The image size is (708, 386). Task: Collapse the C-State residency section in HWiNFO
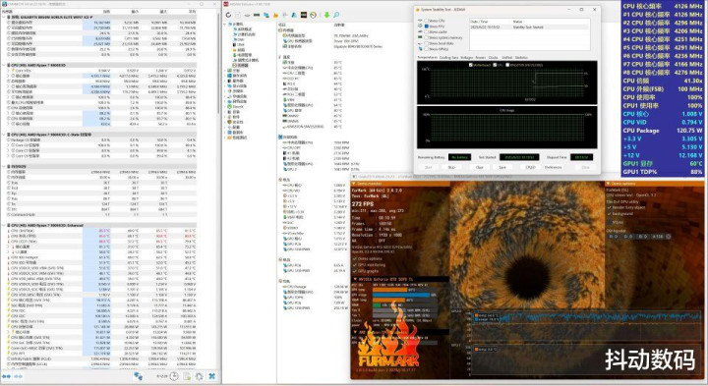(x=4, y=135)
